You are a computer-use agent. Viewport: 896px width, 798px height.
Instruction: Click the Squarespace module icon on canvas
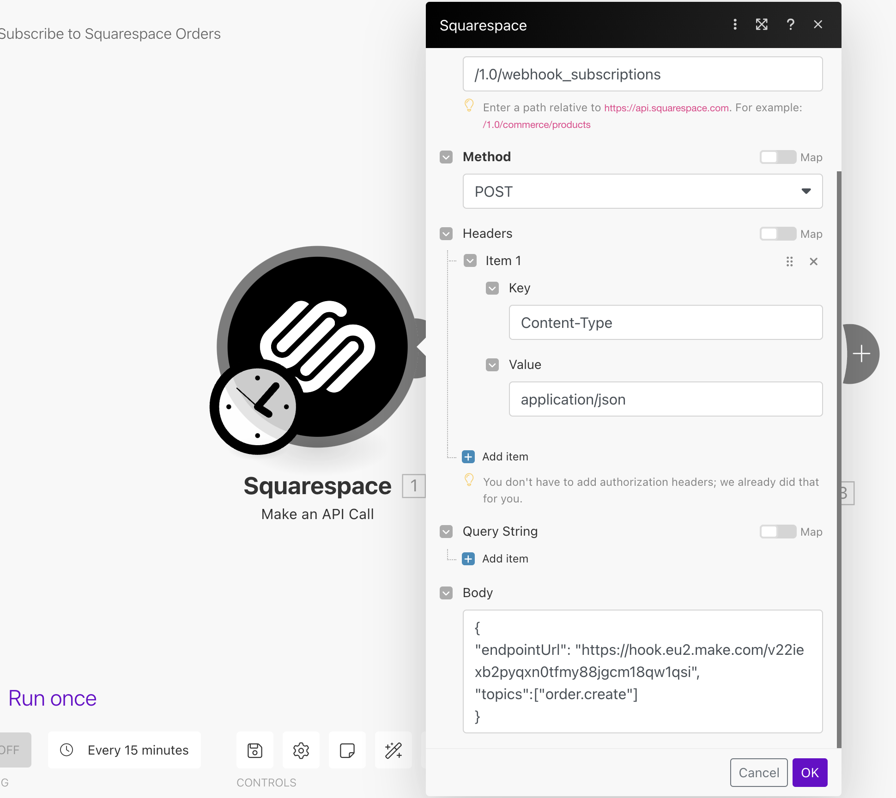(318, 346)
